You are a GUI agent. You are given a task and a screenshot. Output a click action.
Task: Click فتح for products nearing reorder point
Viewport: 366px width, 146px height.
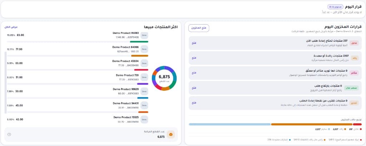tap(194, 103)
